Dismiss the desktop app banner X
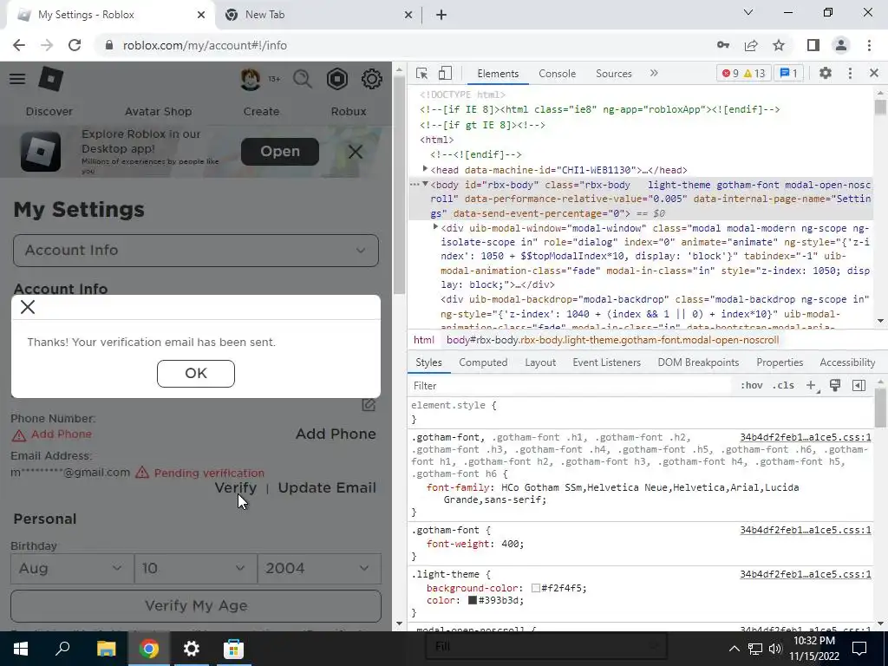 (x=355, y=152)
